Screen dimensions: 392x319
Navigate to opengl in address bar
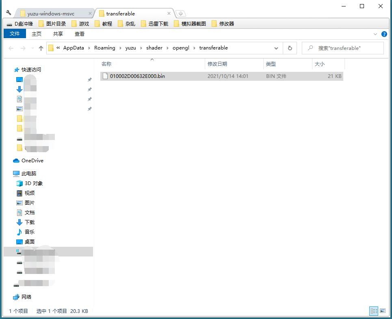click(x=181, y=48)
